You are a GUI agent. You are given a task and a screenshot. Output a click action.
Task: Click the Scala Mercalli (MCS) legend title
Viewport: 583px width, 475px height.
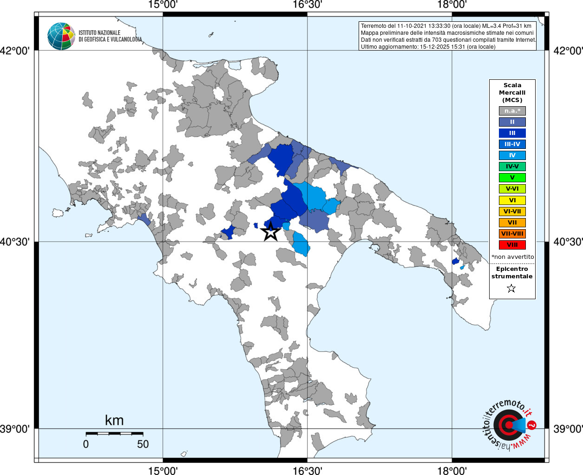pyautogui.click(x=512, y=93)
